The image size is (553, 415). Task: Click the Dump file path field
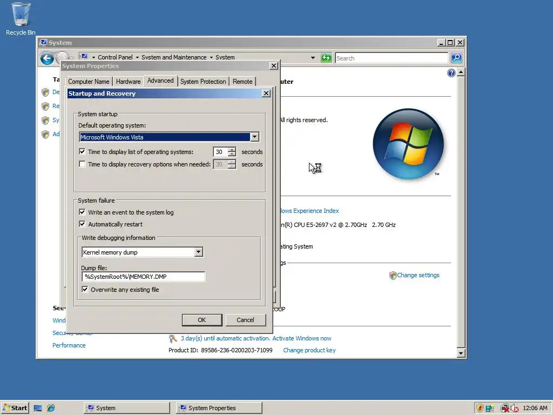[x=143, y=277]
